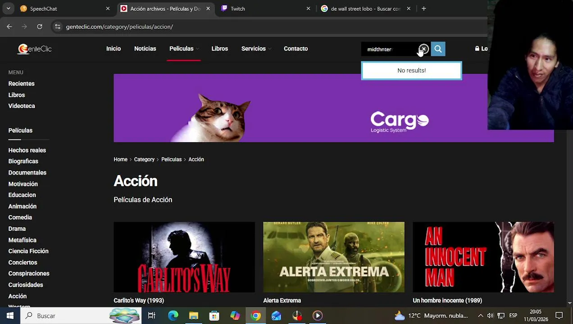Expand the Servicios dropdown menu
Viewport: 573px width, 324px height.
click(256, 49)
